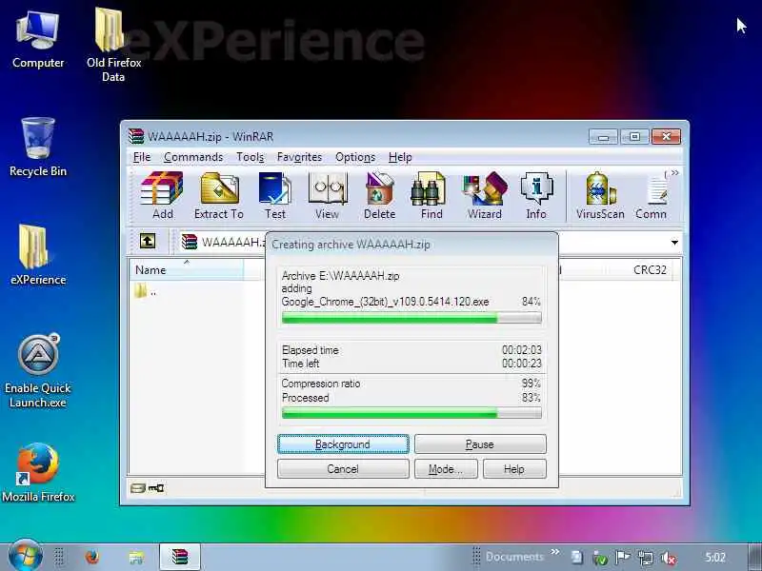The width and height of the screenshot is (762, 571).
Task: Open the Favorites menu
Action: [299, 157]
